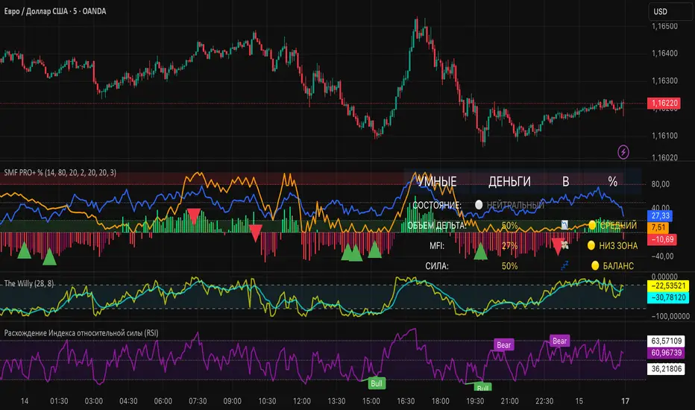
Task: Click the yellow -22,53521 Willy value label
Action: point(668,286)
